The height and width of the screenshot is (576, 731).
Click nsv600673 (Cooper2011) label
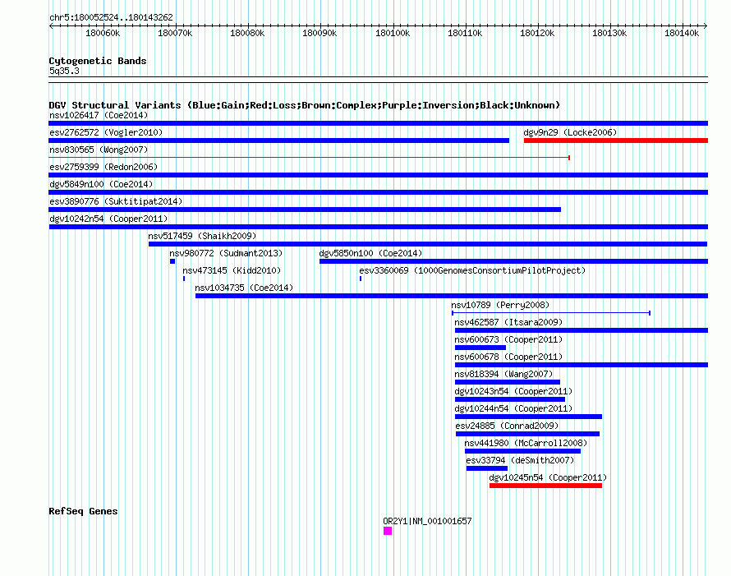[x=508, y=339]
